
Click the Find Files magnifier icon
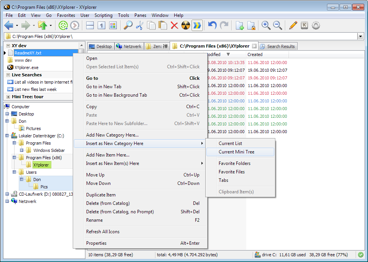point(128,26)
